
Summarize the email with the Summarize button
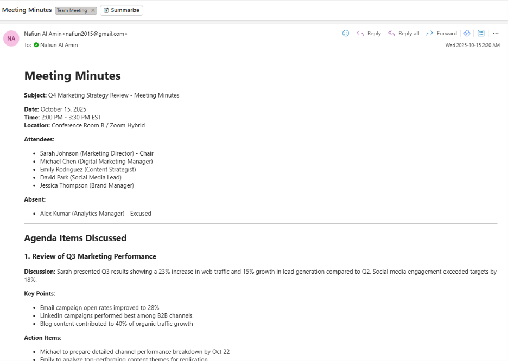[x=122, y=10]
